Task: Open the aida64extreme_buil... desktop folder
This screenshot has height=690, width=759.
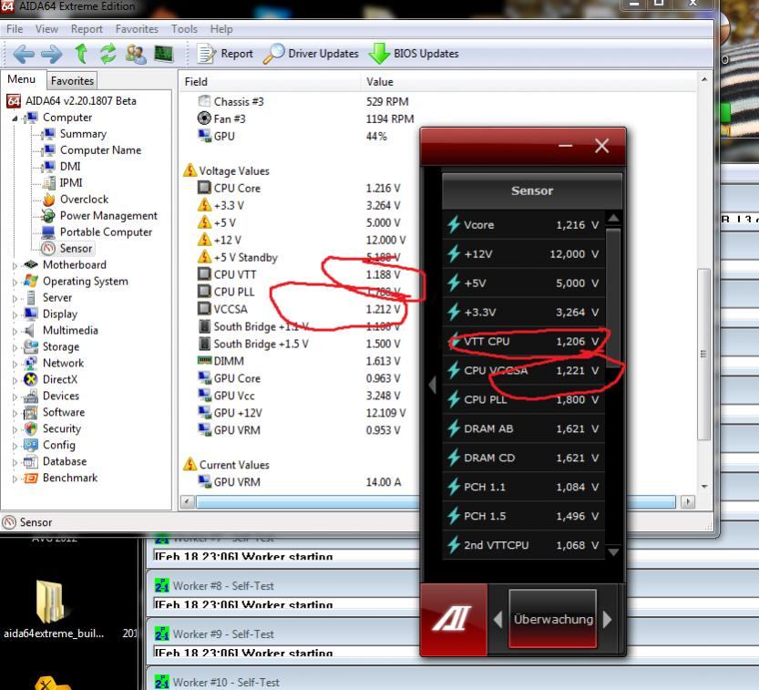Action: (53, 609)
